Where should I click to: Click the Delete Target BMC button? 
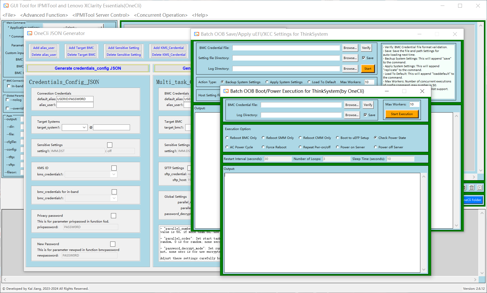[x=81, y=55]
